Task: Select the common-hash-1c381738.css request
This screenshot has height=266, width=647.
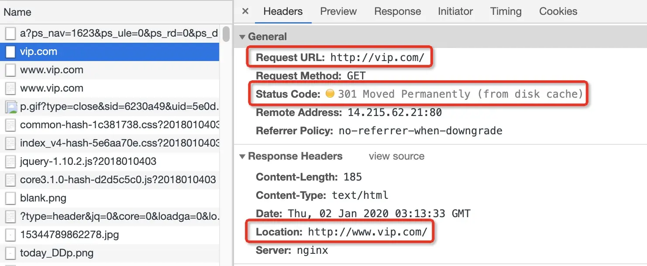Action: [x=110, y=125]
